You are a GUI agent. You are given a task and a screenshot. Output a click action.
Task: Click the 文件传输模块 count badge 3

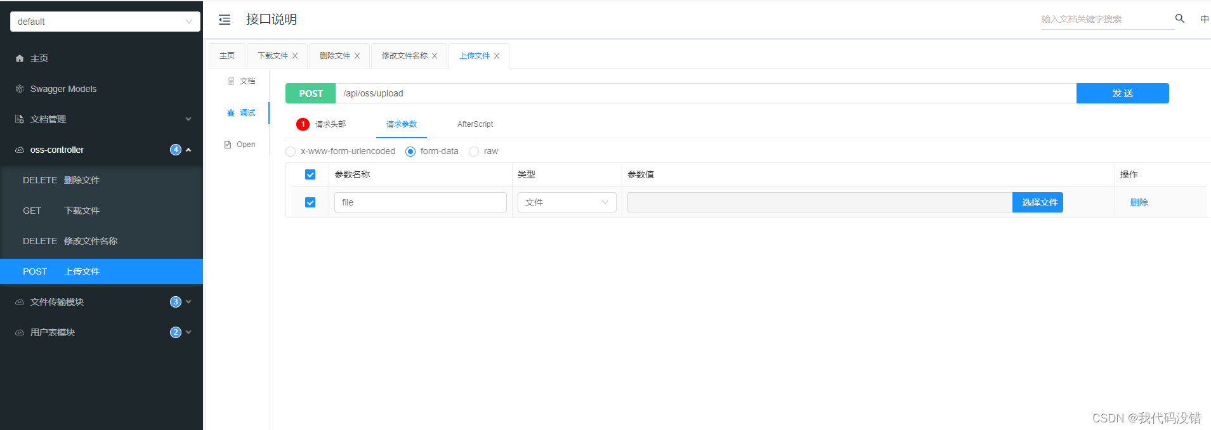176,302
